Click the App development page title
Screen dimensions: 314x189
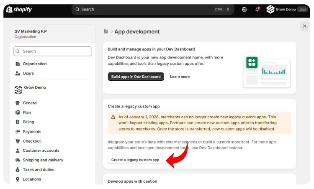coord(137,32)
